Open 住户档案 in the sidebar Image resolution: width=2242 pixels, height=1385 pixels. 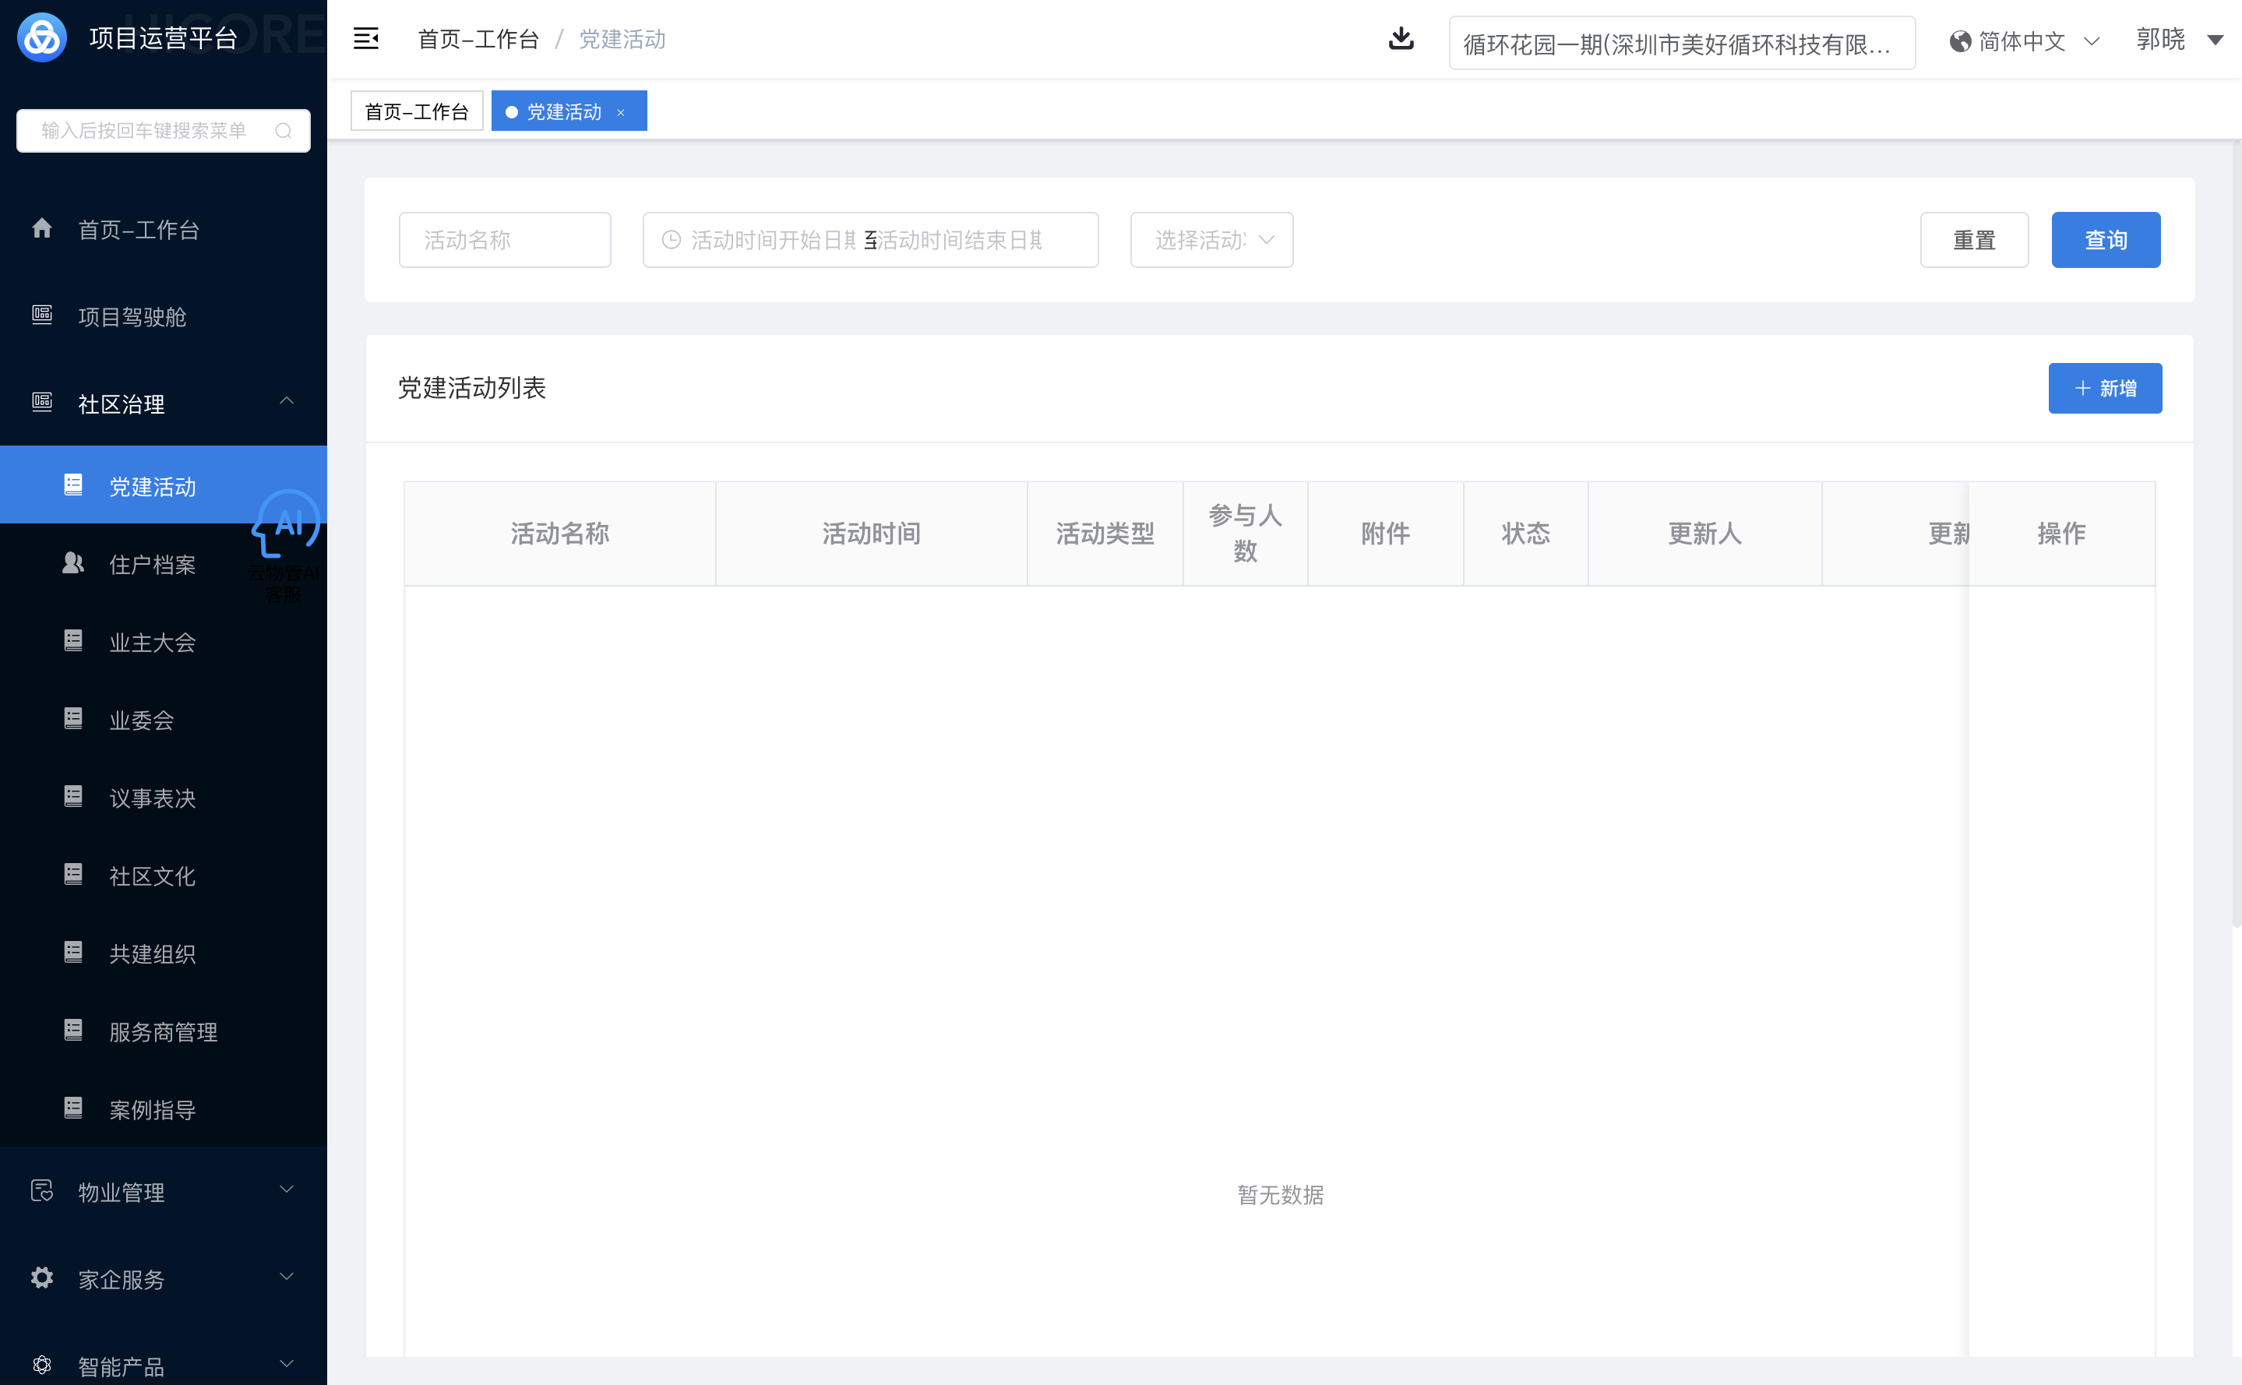click(x=152, y=564)
